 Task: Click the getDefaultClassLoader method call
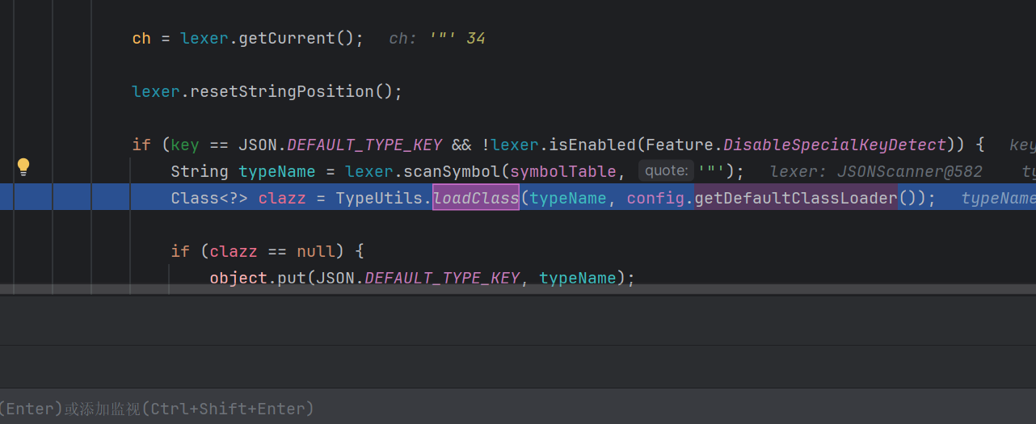[x=796, y=198]
